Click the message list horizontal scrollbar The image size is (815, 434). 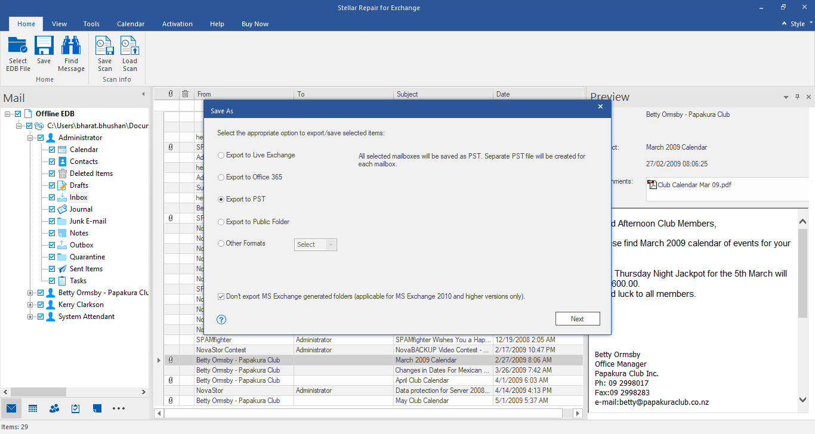click(363, 413)
